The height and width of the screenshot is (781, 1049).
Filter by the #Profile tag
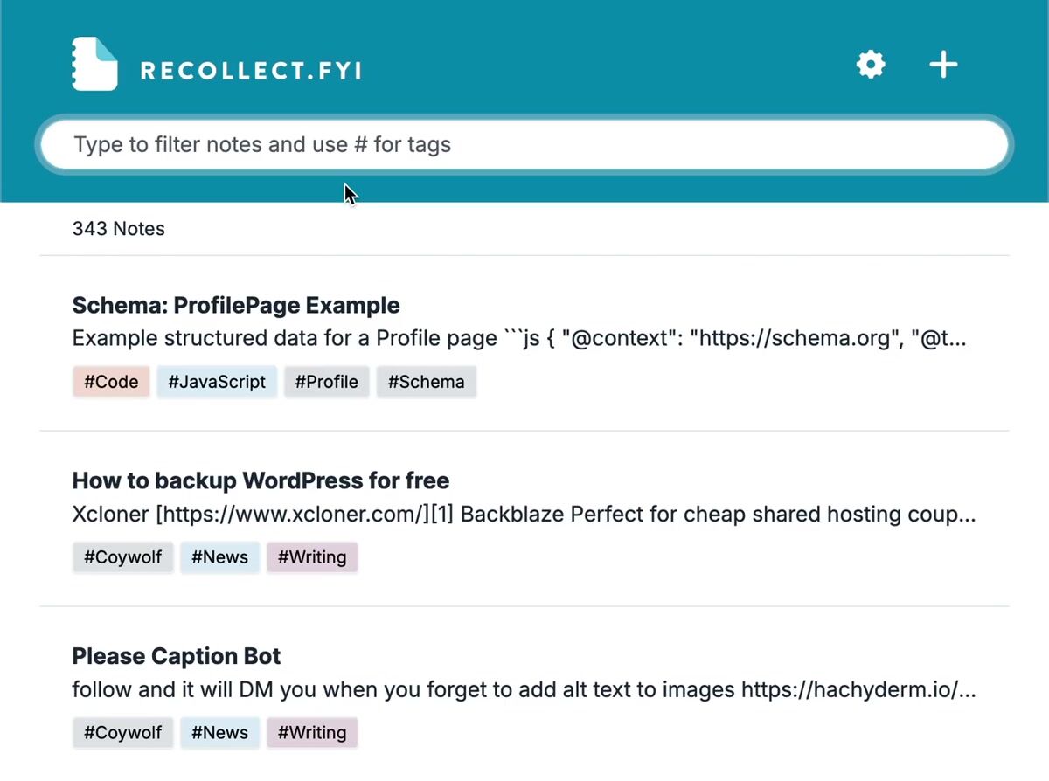coord(326,382)
